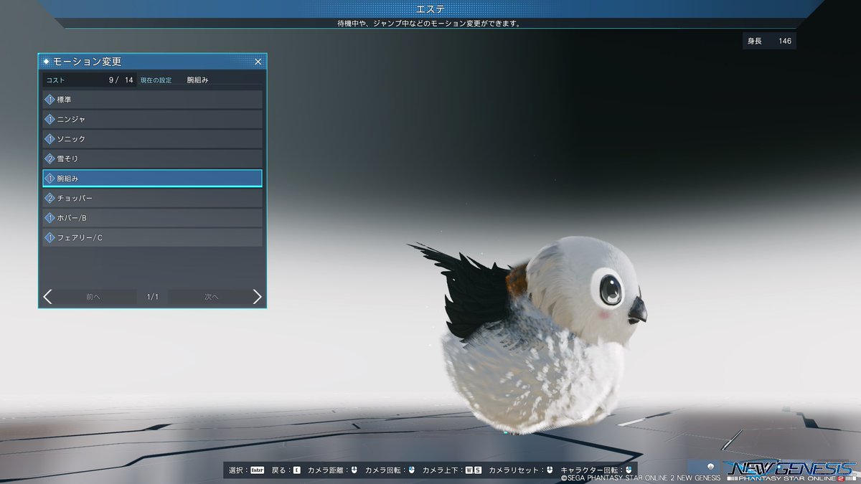Click the motion change hint text under エステ
Screen dimensions: 861x484
point(429,24)
